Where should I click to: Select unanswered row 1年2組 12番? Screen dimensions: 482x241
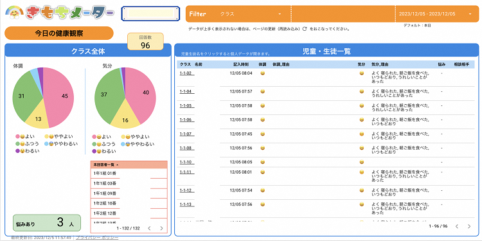(129, 213)
